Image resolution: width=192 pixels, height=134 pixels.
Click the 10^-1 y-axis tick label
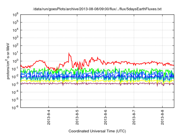(15, 69)
